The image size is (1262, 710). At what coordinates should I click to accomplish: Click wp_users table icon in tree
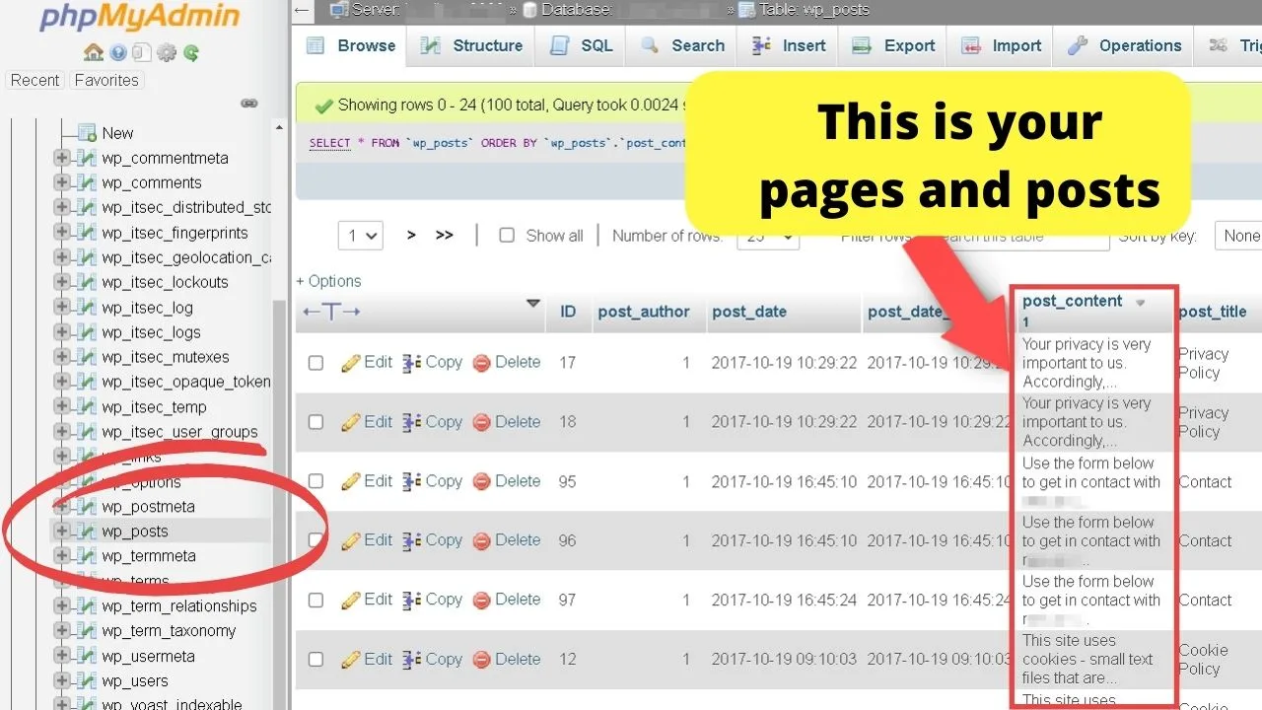pos(87,680)
